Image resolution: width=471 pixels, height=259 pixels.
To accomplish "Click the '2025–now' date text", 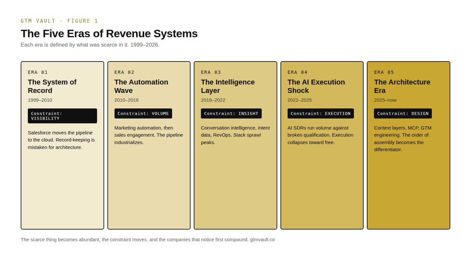I will tap(385, 100).
